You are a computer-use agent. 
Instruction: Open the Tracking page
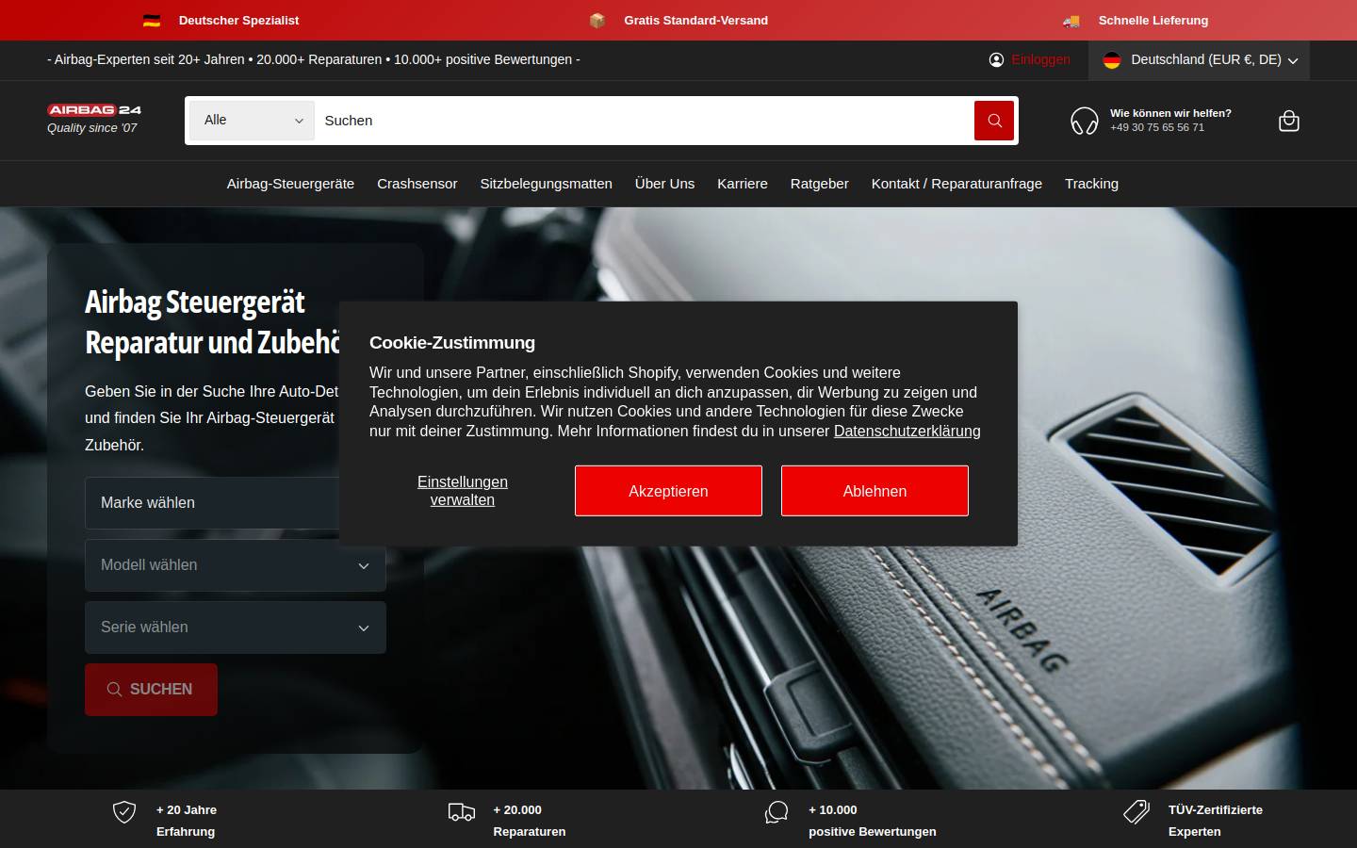pyautogui.click(x=1091, y=184)
